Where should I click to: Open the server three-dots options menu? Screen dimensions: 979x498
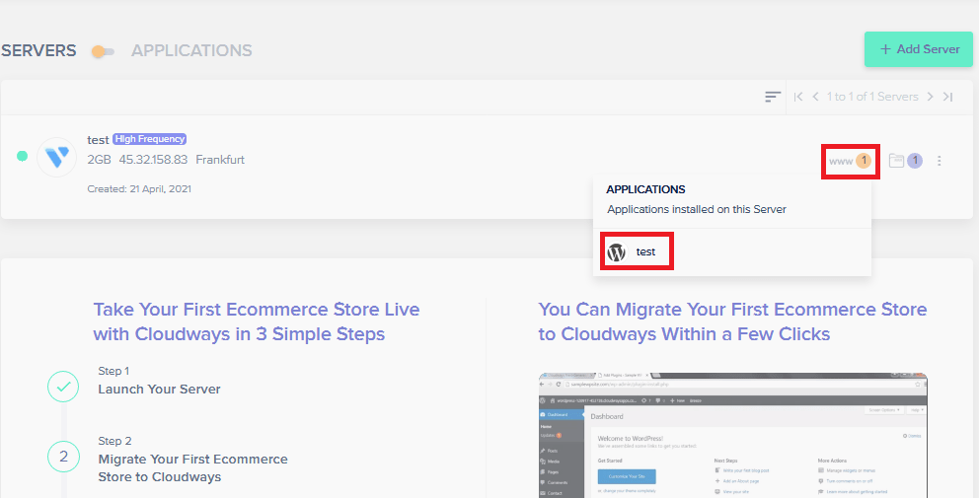click(x=940, y=161)
